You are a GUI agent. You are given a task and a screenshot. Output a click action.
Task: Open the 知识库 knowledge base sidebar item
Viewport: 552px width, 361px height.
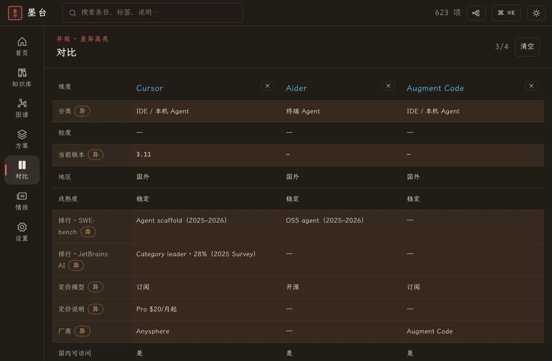22,77
